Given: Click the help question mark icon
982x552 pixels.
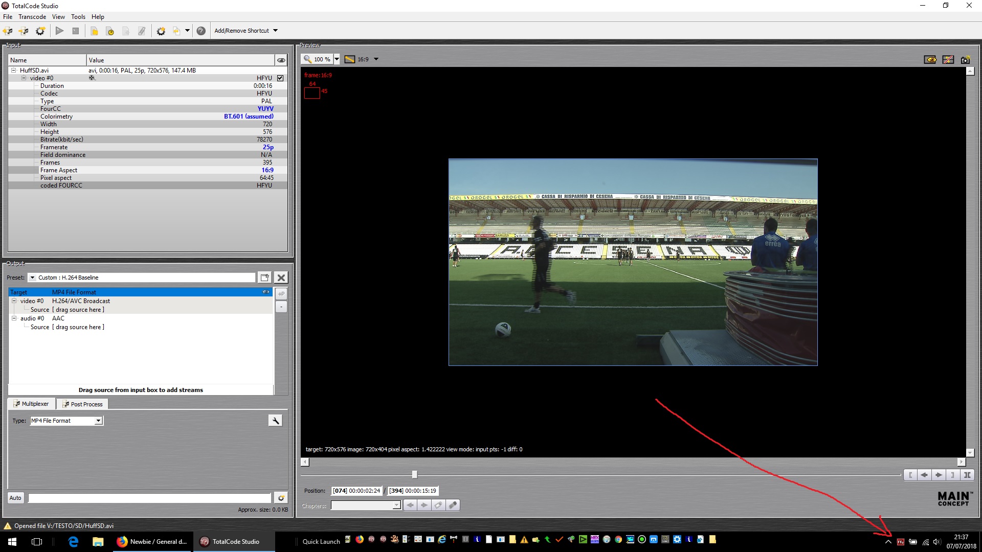Looking at the screenshot, I should [201, 31].
